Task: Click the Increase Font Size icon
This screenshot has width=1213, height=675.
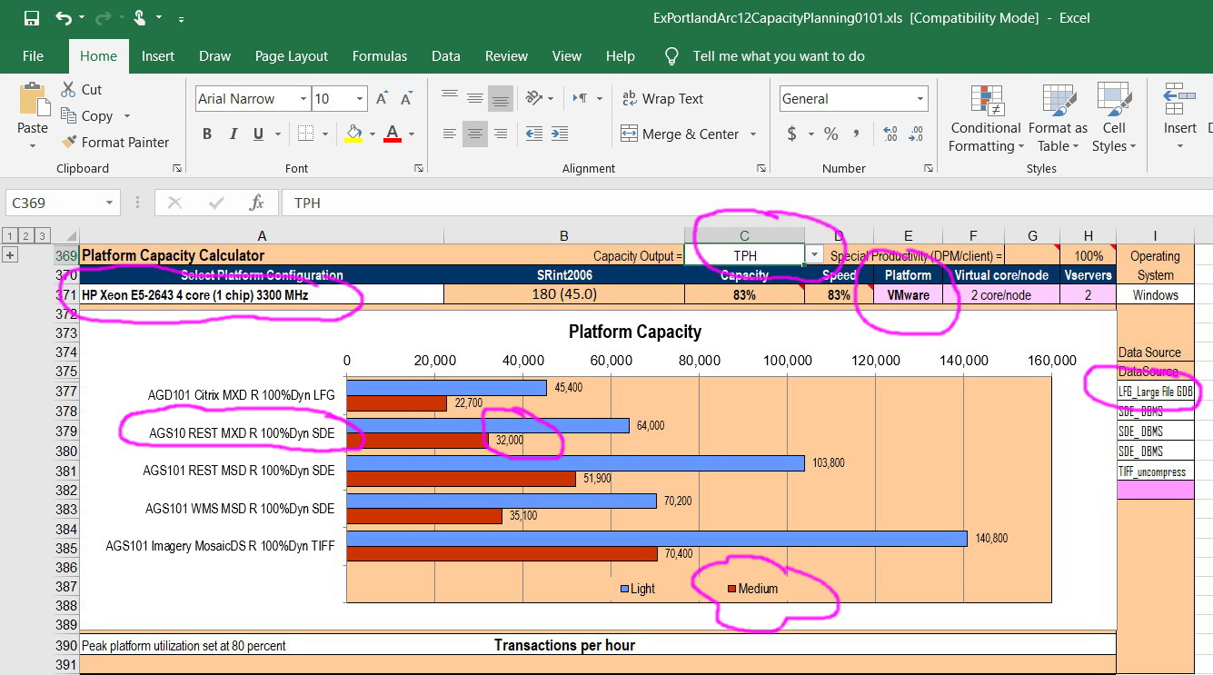Action: (x=383, y=98)
